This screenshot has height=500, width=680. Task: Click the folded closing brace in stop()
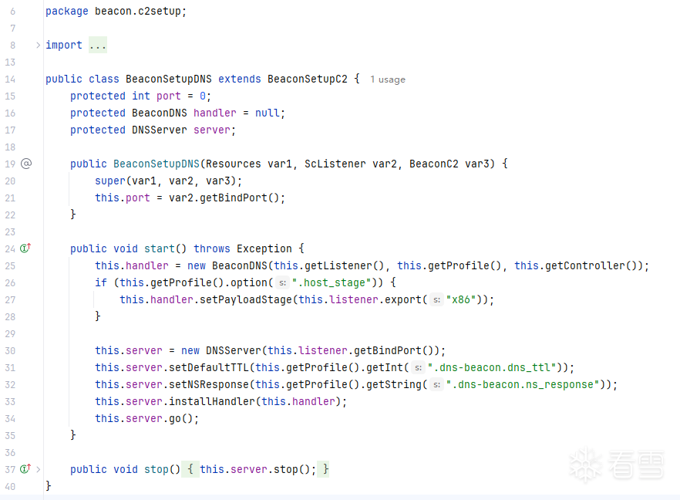point(325,469)
